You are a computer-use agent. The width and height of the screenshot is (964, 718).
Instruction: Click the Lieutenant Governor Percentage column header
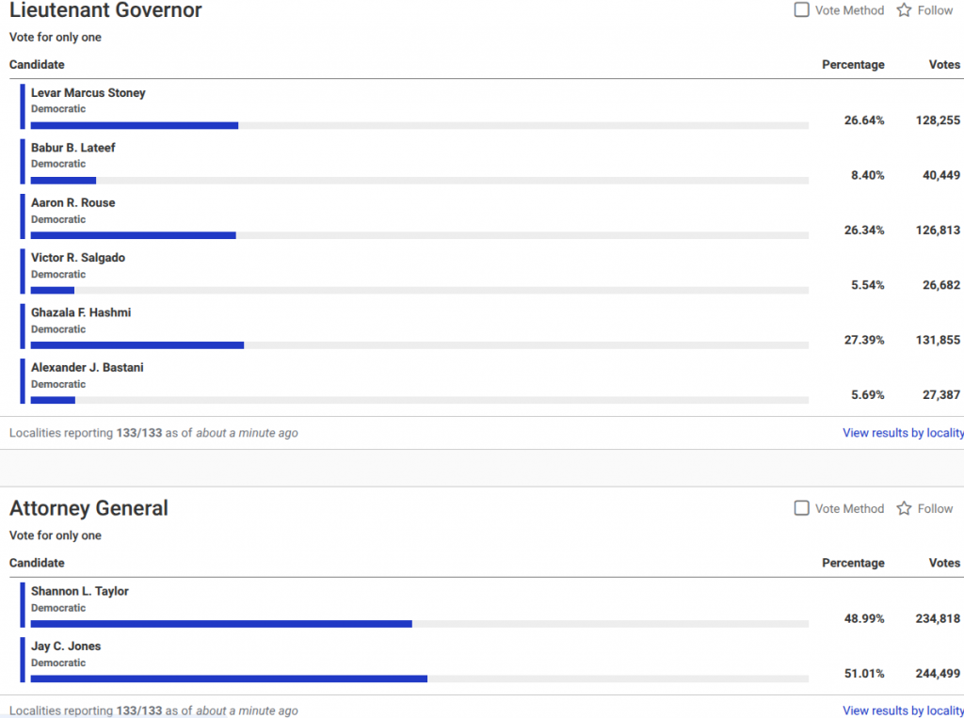(853, 65)
